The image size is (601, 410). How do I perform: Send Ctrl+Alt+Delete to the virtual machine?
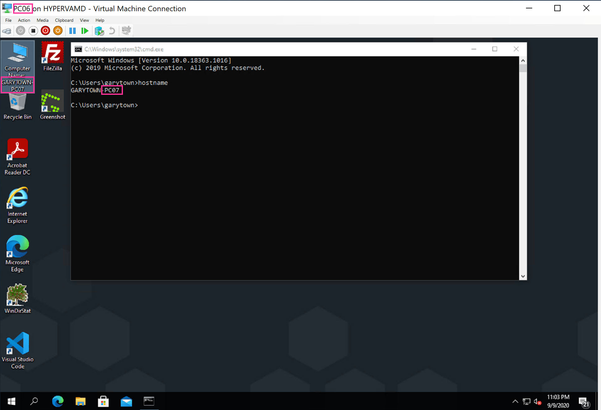tap(7, 31)
